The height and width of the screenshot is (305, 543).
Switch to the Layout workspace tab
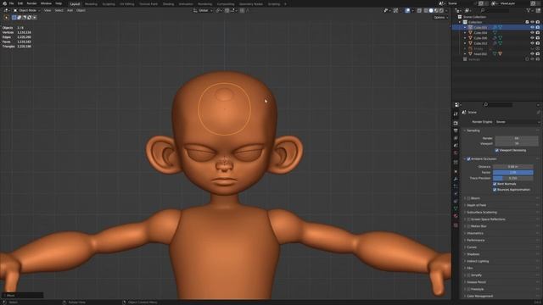[75, 4]
